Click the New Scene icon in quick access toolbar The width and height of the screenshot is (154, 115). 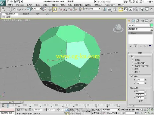(8, 2)
